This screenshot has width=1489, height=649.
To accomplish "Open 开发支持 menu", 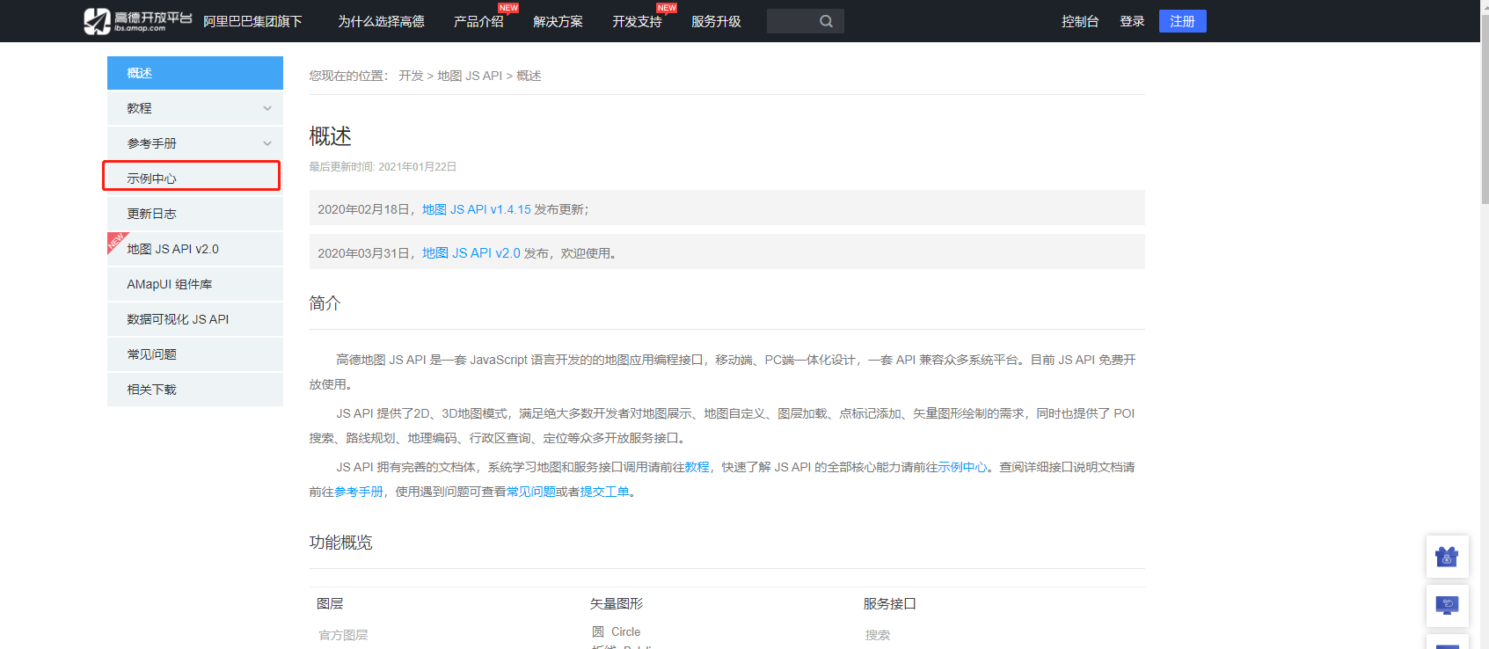I will pyautogui.click(x=637, y=21).
